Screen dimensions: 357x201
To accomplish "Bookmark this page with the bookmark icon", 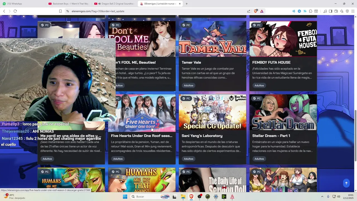I will coord(60,11).
